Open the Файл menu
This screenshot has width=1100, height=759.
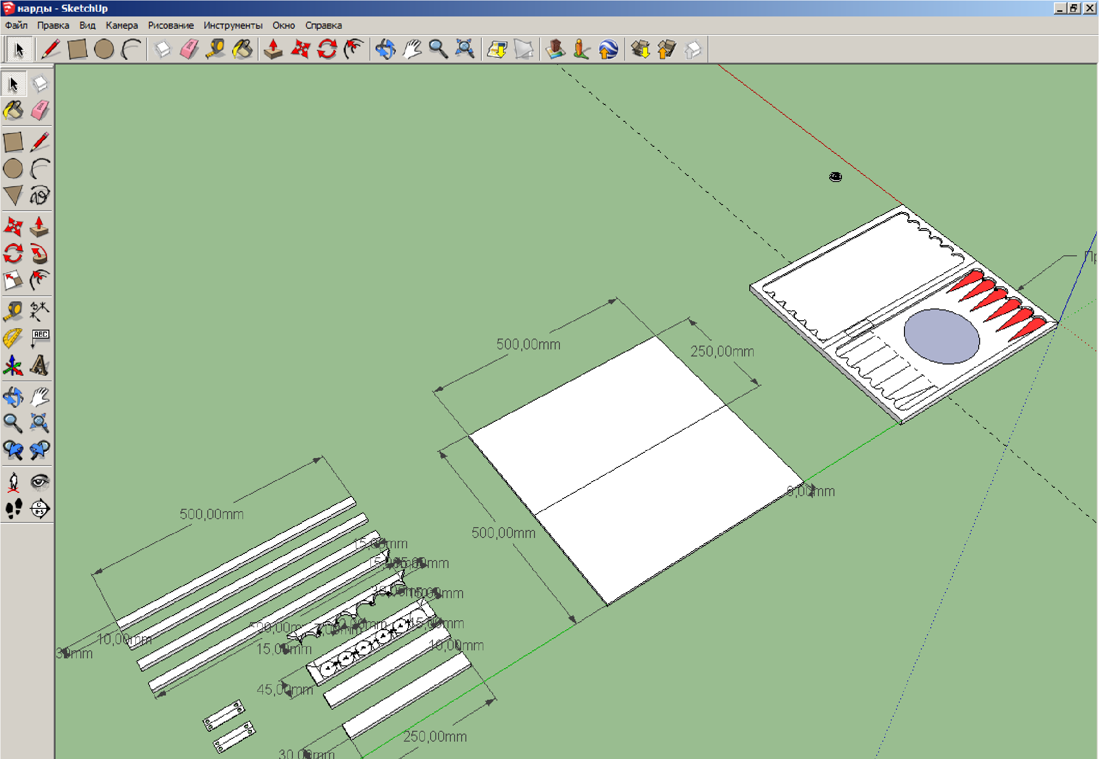click(x=16, y=25)
